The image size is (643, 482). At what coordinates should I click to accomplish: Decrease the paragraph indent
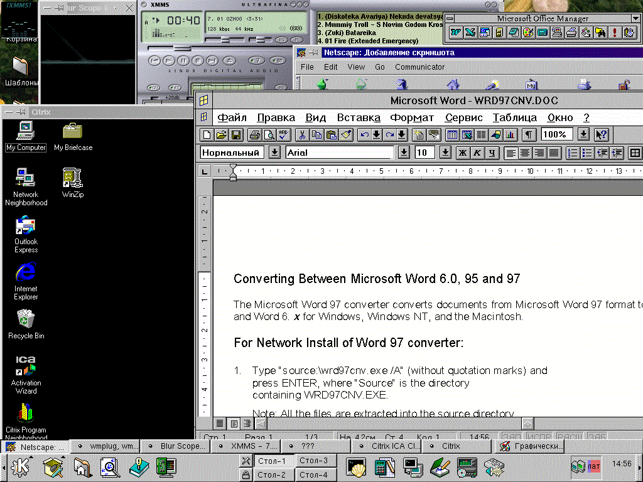(602, 153)
